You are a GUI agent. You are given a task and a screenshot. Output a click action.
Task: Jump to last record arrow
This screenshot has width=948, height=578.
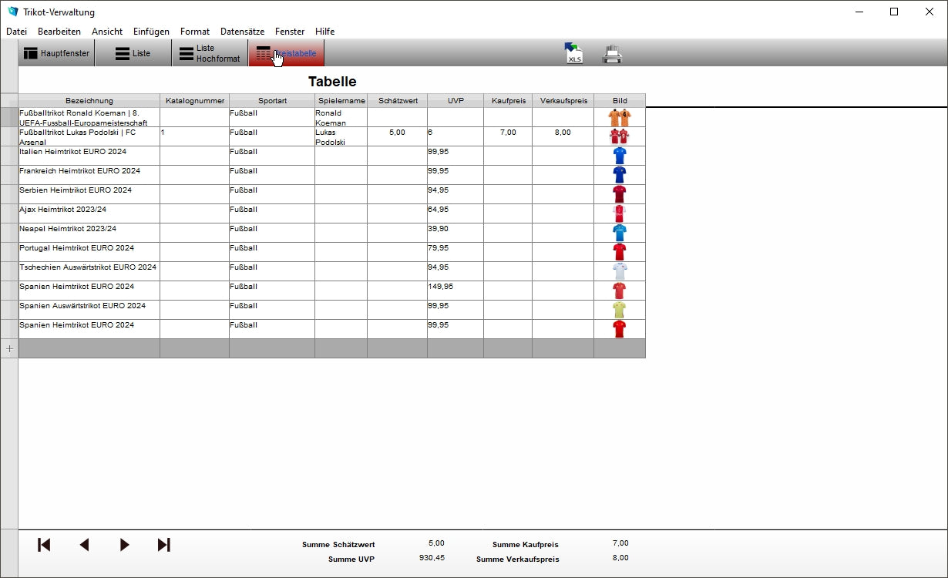[163, 545]
